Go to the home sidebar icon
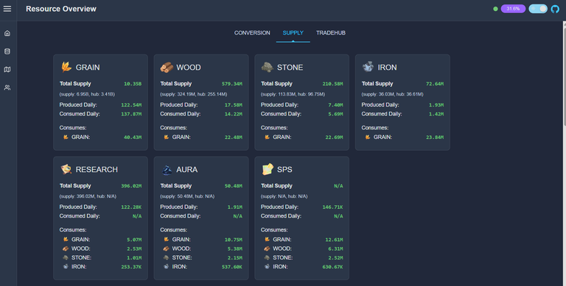 (x=7, y=33)
